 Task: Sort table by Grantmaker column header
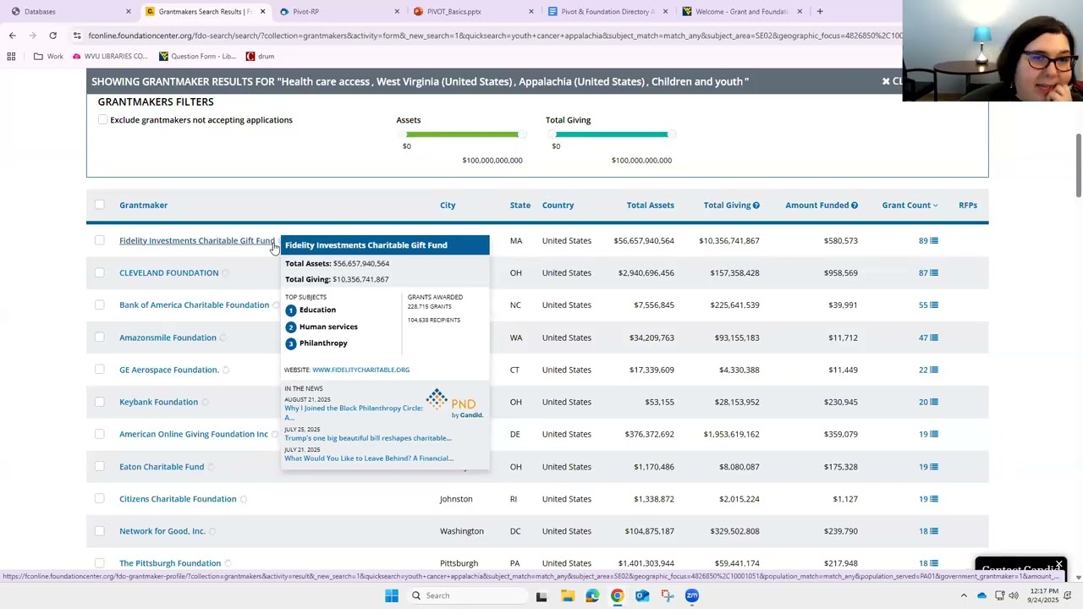pos(143,206)
